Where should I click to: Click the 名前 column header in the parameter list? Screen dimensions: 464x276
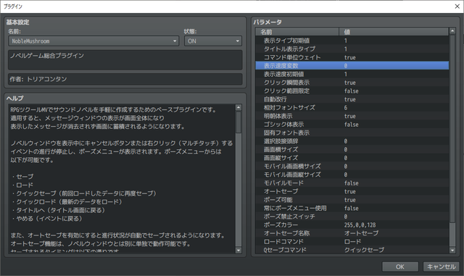pos(297,32)
